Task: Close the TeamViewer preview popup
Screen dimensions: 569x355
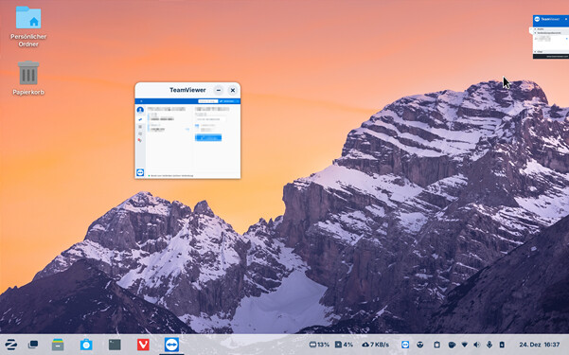Action: (233, 90)
